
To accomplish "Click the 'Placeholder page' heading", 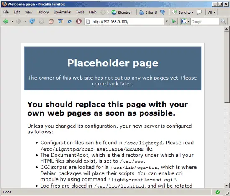I will click(x=112, y=63).
